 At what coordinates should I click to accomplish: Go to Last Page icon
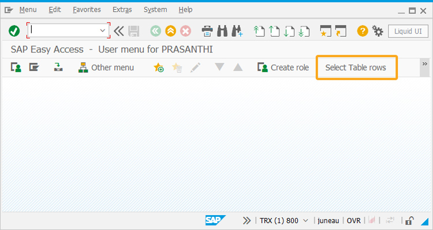point(304,31)
